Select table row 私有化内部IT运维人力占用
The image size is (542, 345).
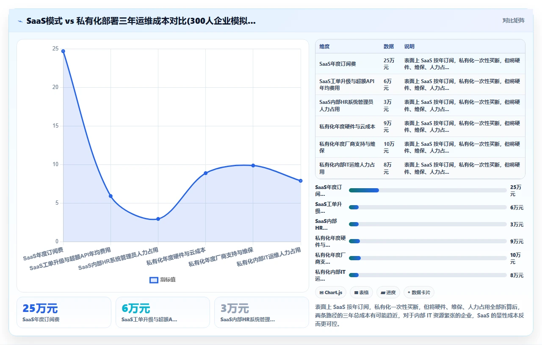coord(420,168)
